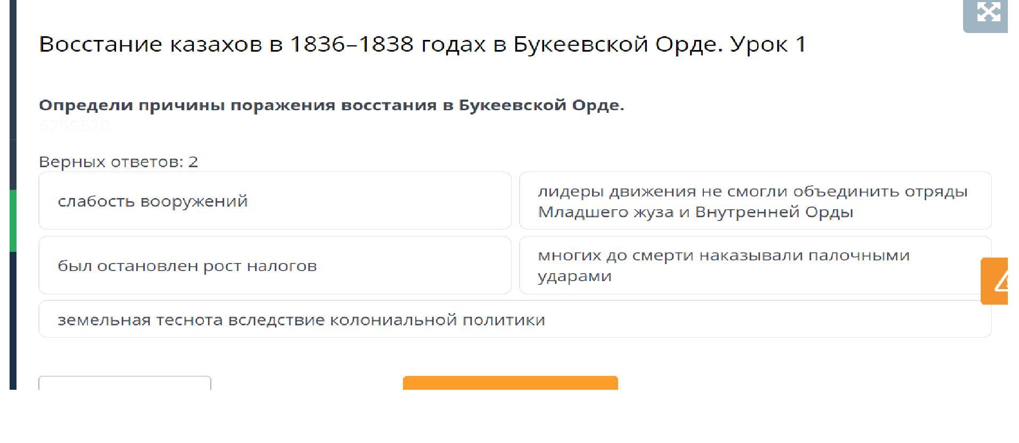Pick the option "был остановлен рост налогов"

[x=275, y=265]
